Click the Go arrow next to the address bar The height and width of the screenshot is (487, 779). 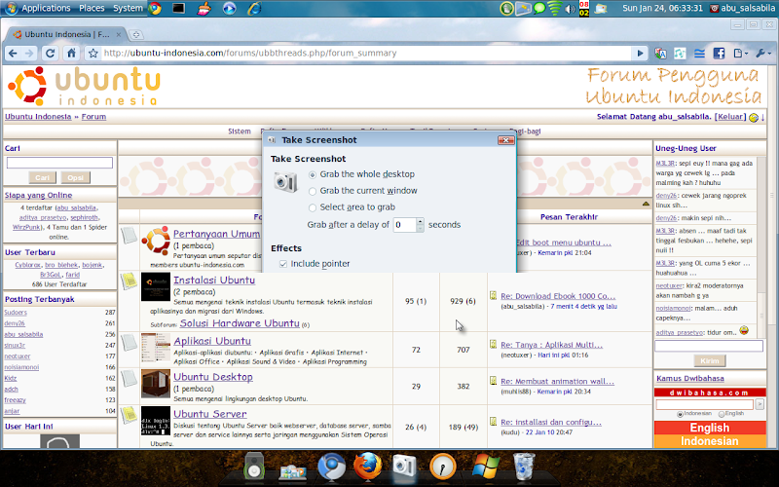click(640, 54)
